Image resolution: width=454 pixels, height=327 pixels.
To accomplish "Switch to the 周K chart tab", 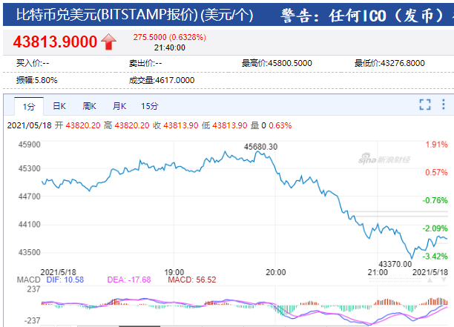I will [x=90, y=106].
